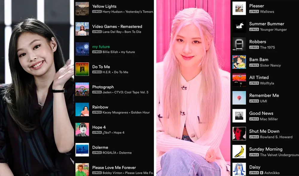Click the explicit content badge on Daisy
299x176 pixels.
pyautogui.click(x=262, y=173)
